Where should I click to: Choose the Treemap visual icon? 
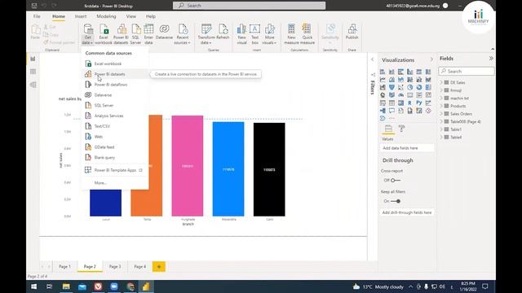[x=428, y=87]
